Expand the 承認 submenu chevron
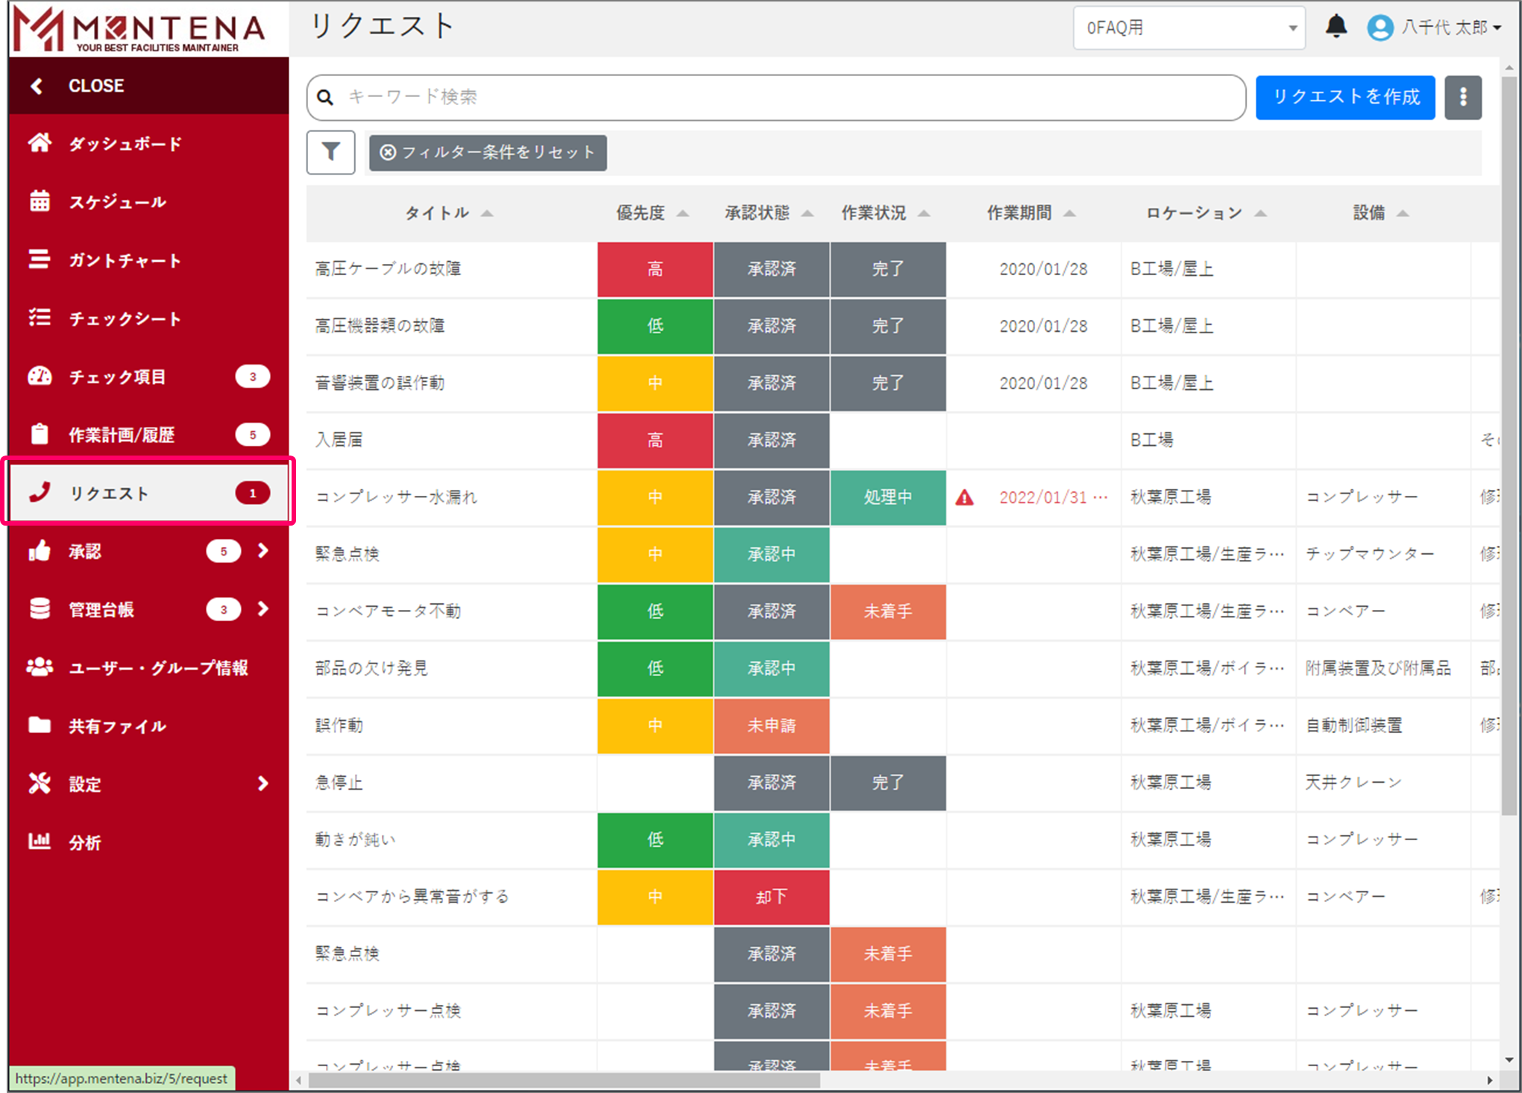 [262, 551]
